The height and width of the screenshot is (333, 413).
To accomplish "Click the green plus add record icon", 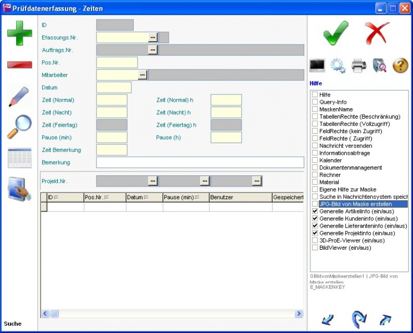I will tap(19, 33).
